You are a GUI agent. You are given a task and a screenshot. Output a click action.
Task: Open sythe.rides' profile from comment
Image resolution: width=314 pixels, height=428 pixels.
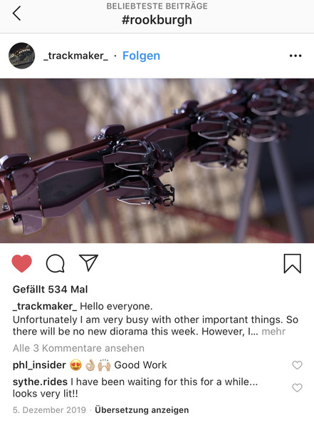[40, 382]
